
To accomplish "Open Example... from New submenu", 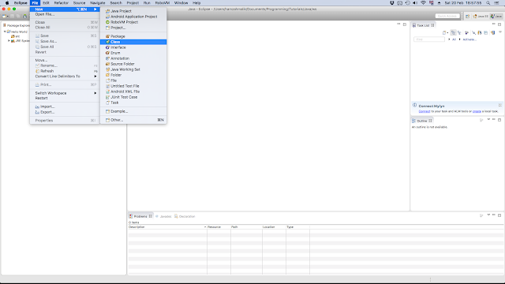I will (x=133, y=111).
